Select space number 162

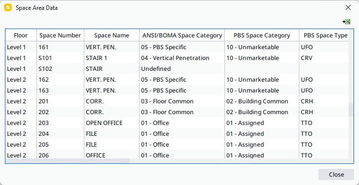60,80
